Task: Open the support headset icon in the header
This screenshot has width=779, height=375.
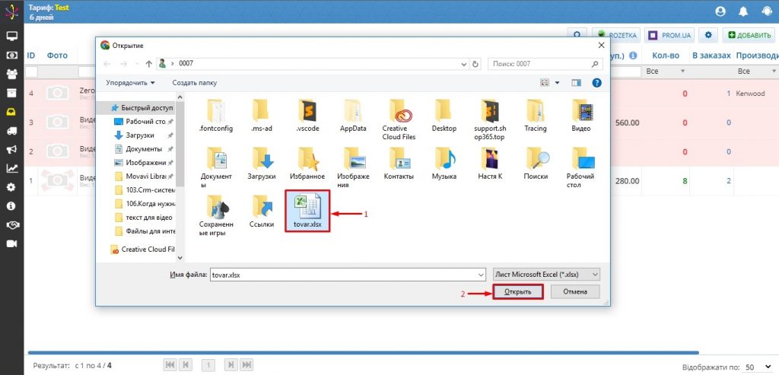Action: [765, 11]
